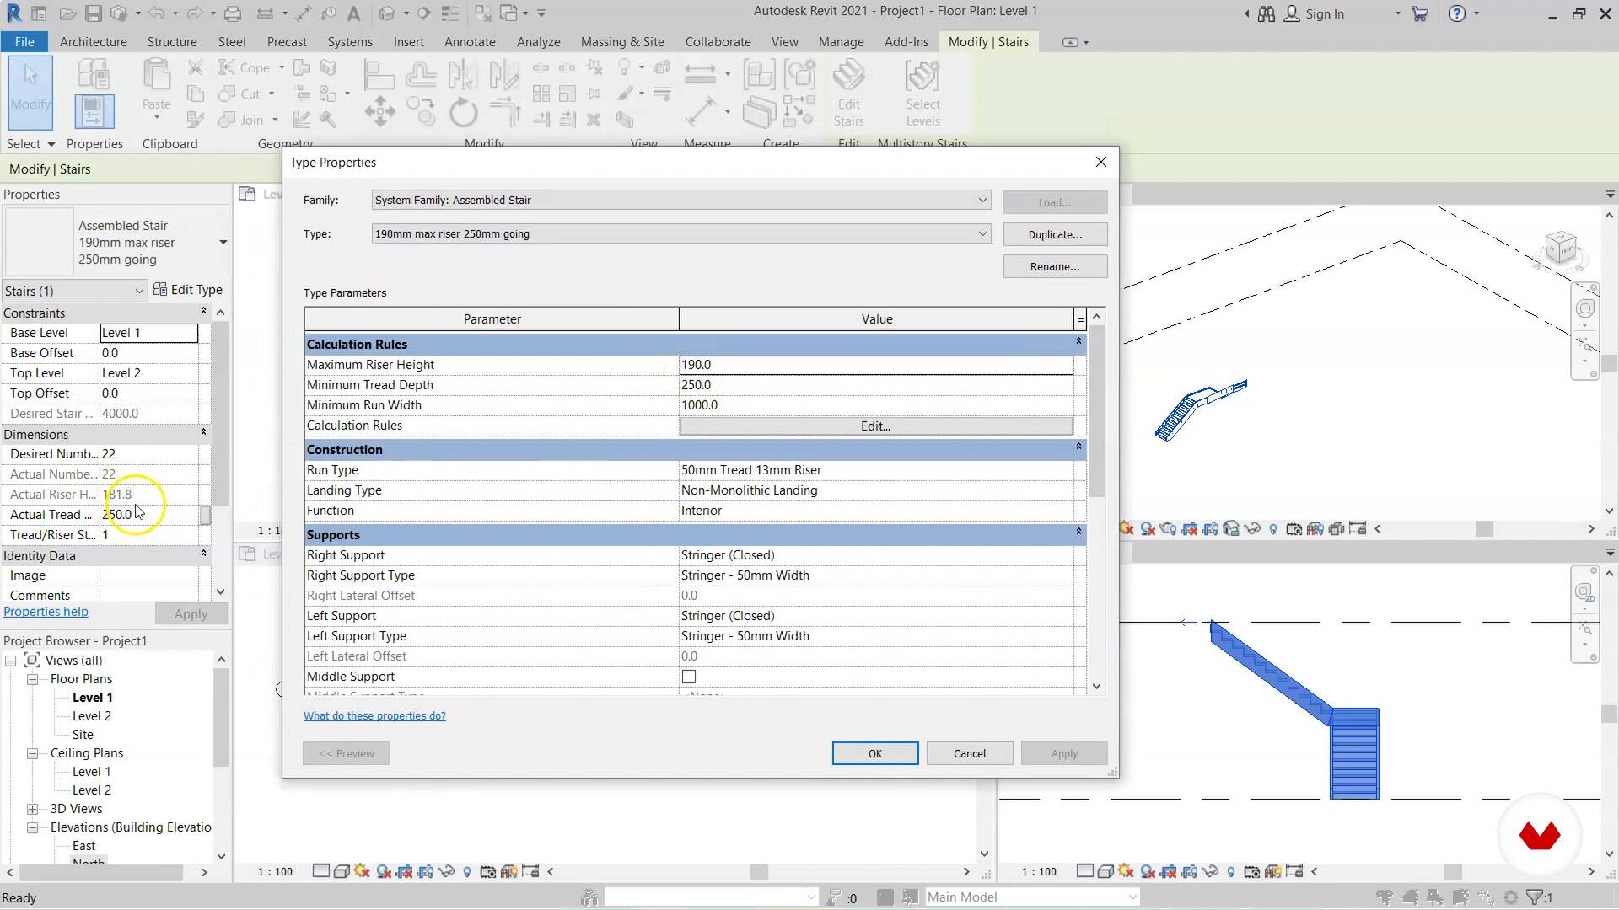1619x910 pixels.
Task: Click the Print icon in quick access toolbar
Action: click(233, 13)
